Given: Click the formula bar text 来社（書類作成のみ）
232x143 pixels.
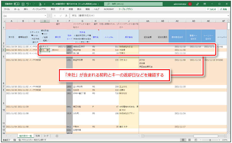Looking at the screenshot, I should tap(83, 16).
